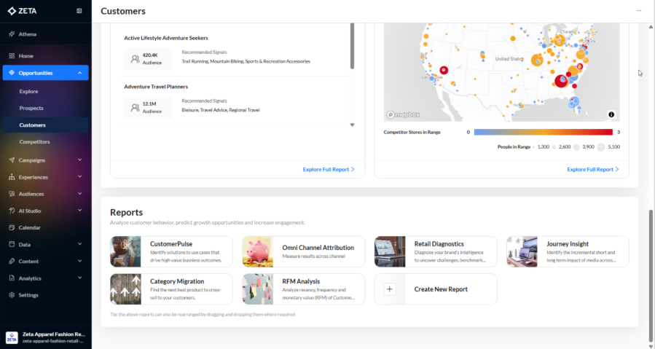Expand the Audiences menu chevron
655x349 pixels.
point(80,194)
